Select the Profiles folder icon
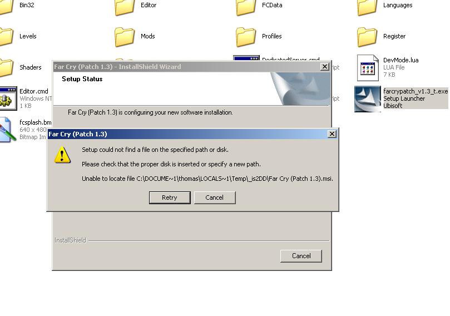 click(246, 37)
